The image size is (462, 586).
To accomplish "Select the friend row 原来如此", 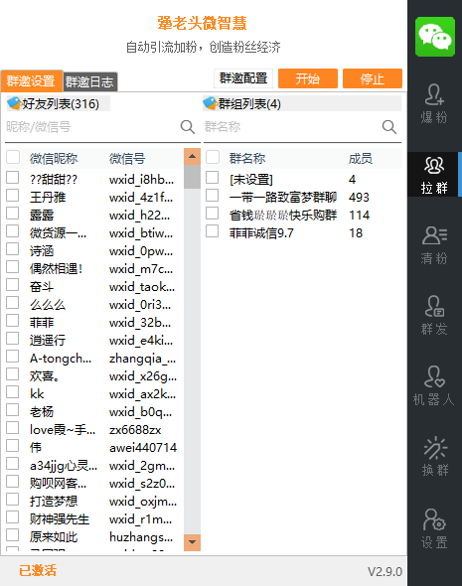I will [x=94, y=537].
